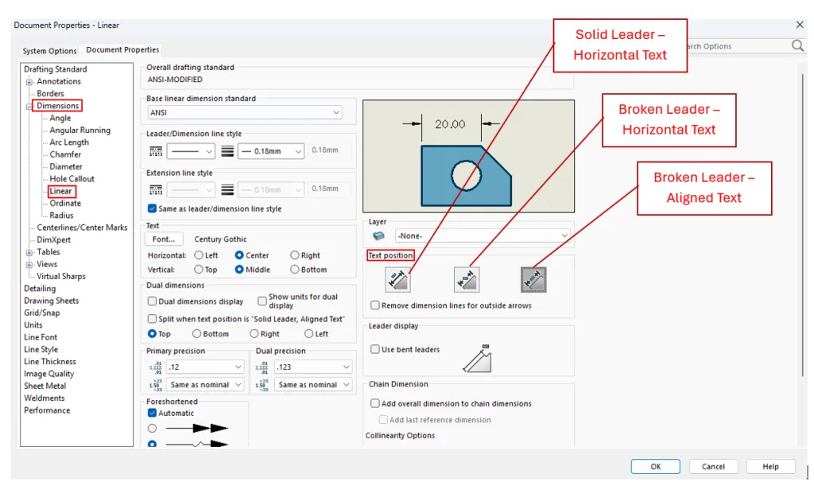Screen dimensions: 814x486
Task: Close the Document Properties dialog
Action: 800,25
